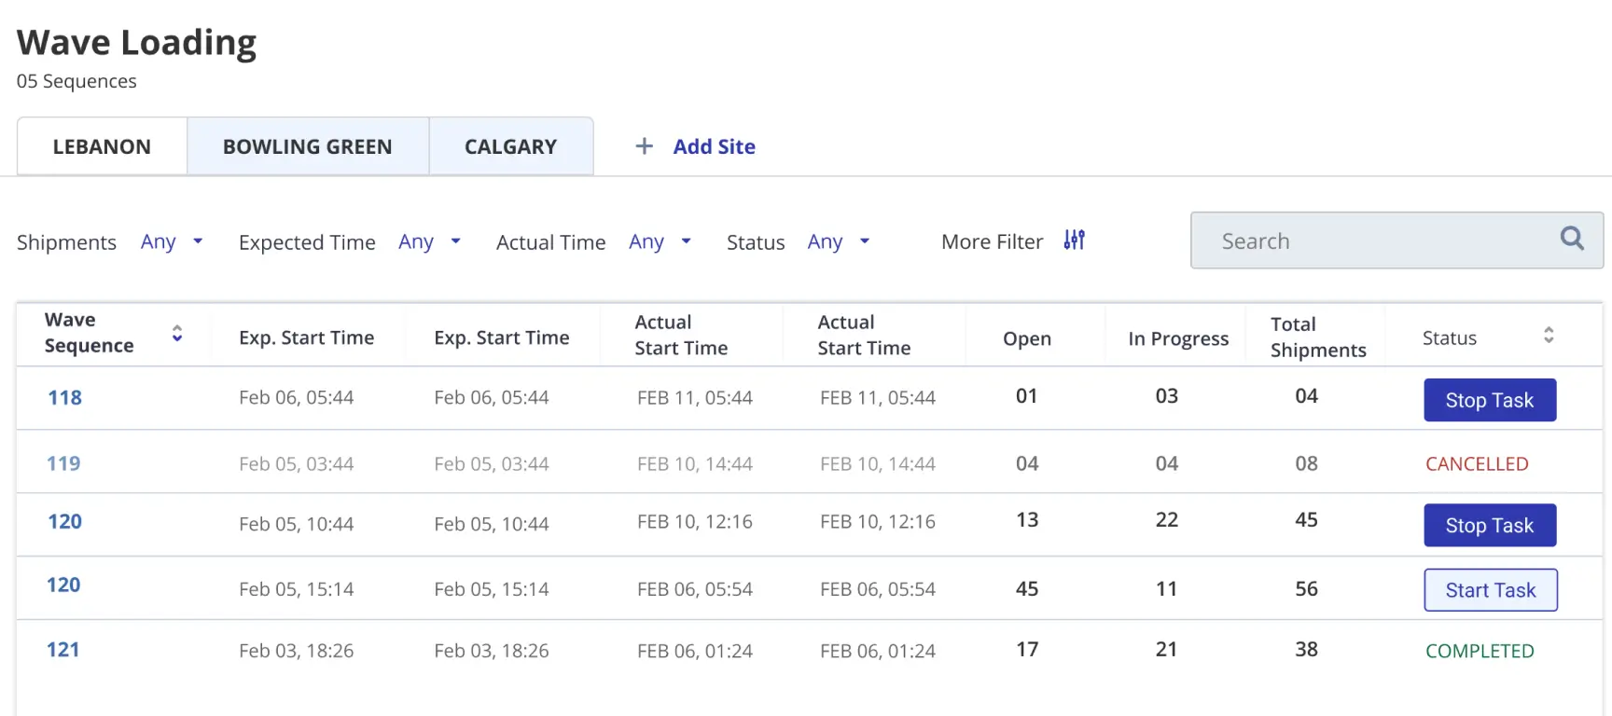Screen dimensions: 1612x716
Task: Click open value 13
Action: [x=1027, y=519]
